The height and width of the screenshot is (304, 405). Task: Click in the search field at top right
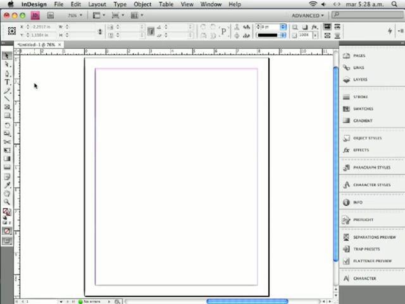click(x=367, y=15)
